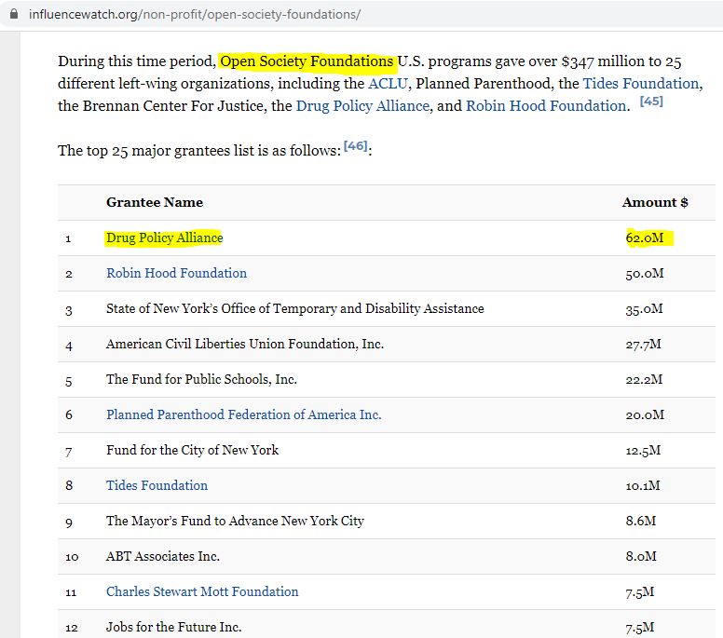Click rank number 6 in the table

coord(69,414)
